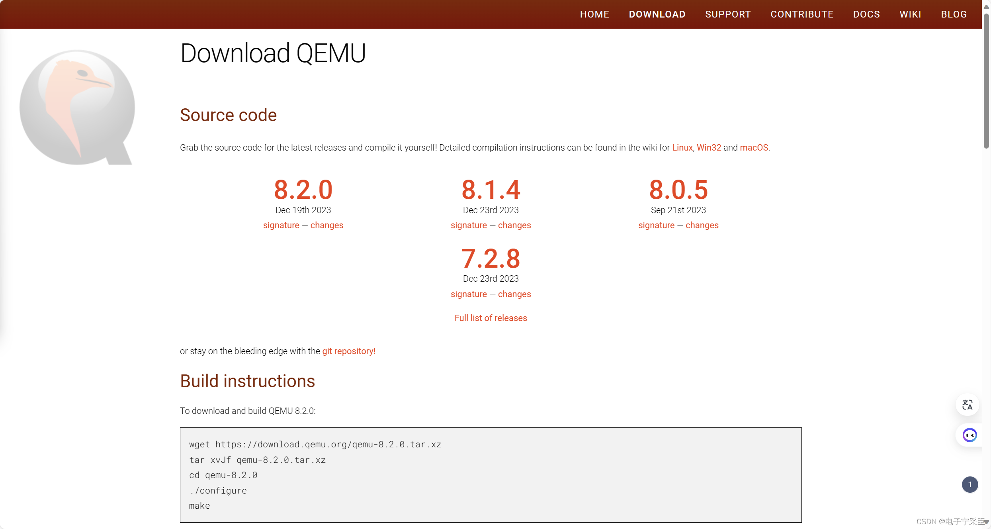Open the Full list of releases link
Screen dimensions: 991x529
pos(491,318)
